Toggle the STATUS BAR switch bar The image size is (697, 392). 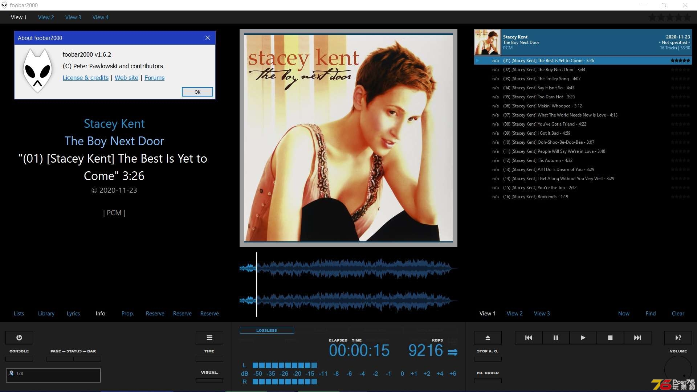coord(87,359)
